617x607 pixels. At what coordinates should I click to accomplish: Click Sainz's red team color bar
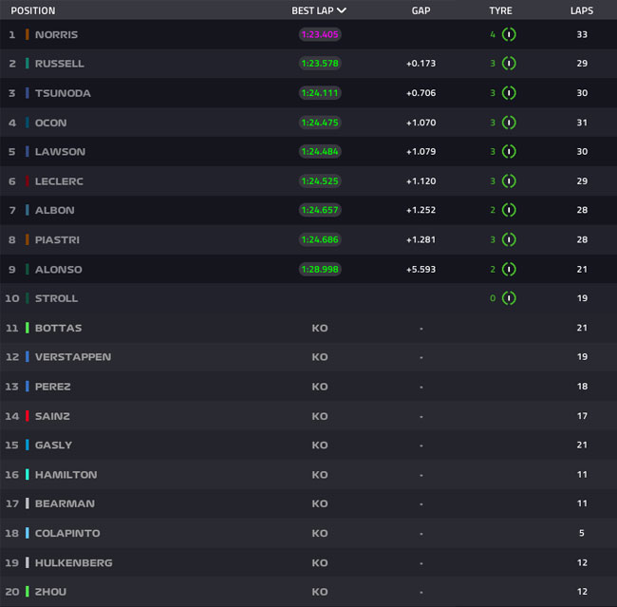tap(28, 416)
